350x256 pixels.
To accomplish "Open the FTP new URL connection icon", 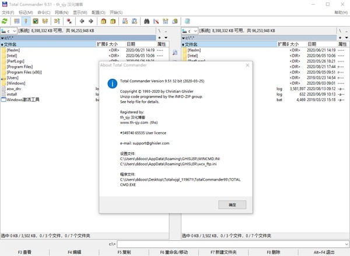I will (134, 21).
